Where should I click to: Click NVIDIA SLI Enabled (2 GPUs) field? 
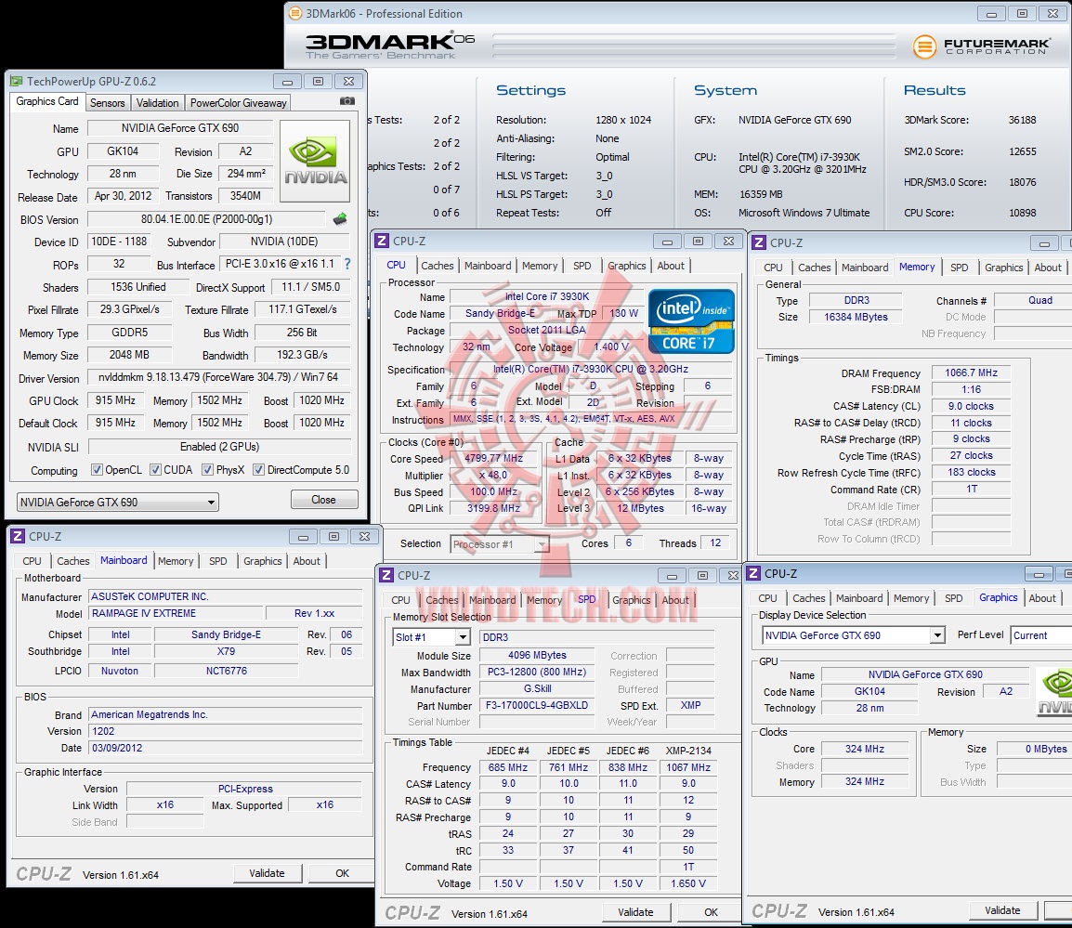[219, 447]
